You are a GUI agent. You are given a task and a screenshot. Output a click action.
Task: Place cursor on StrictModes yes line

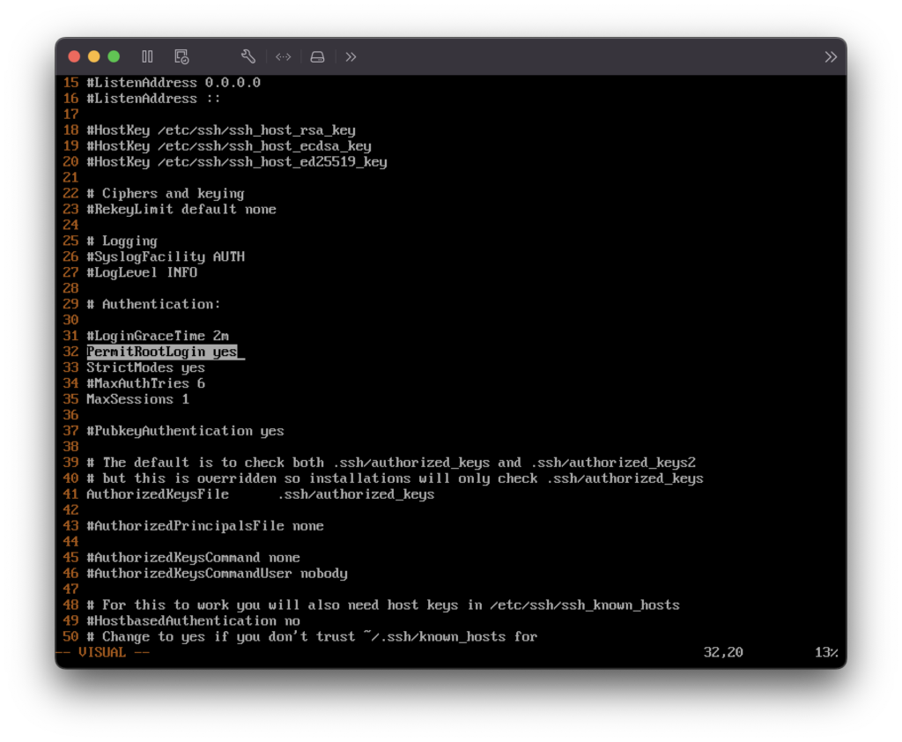(145, 367)
